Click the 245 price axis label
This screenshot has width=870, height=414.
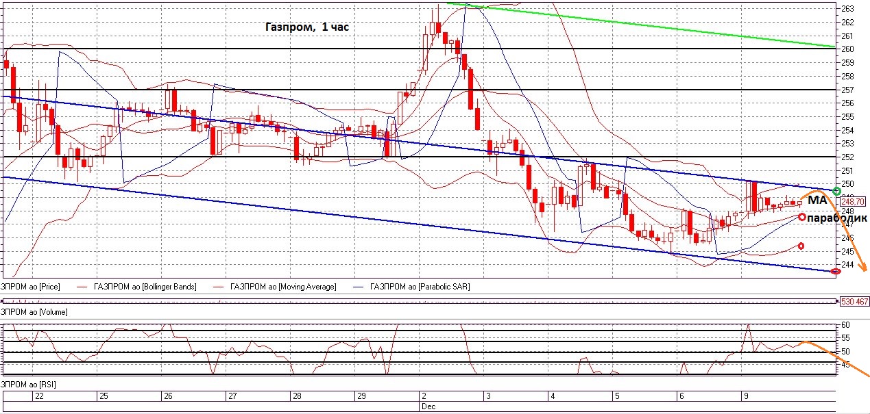tap(847, 251)
